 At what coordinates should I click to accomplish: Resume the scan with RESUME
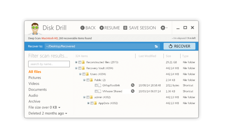[110, 28]
